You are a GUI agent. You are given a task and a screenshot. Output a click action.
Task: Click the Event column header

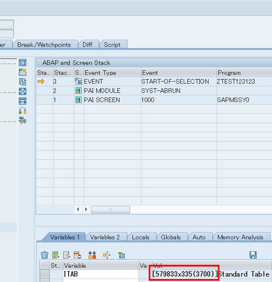[x=179, y=73]
